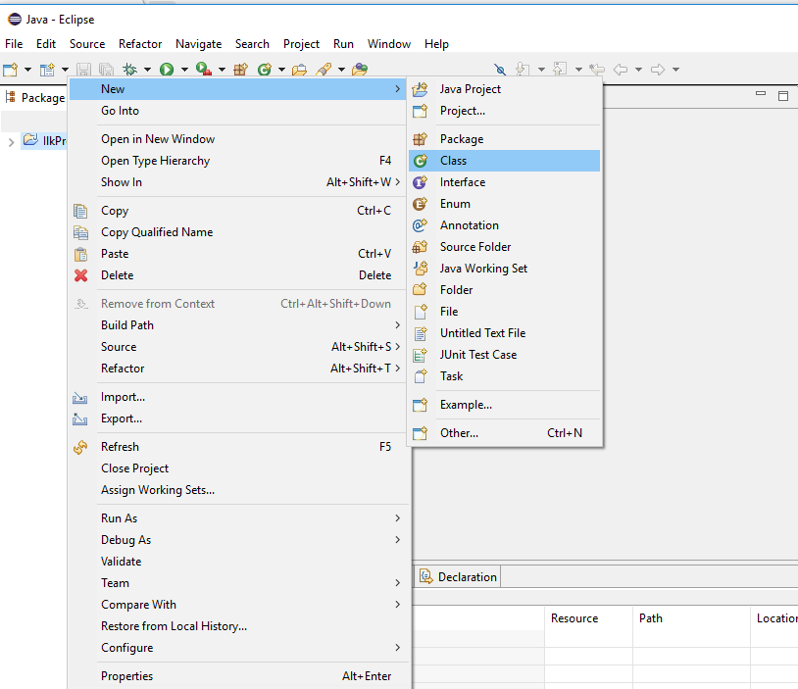The height and width of the screenshot is (689, 798).
Task: Open the Forward history dropdown arrow
Action: coord(675,70)
